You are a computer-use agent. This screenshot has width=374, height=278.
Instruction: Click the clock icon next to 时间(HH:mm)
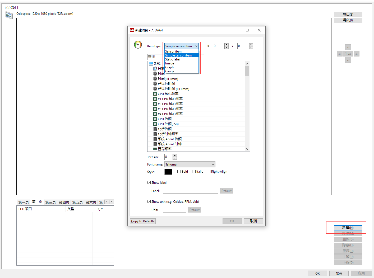pos(155,79)
